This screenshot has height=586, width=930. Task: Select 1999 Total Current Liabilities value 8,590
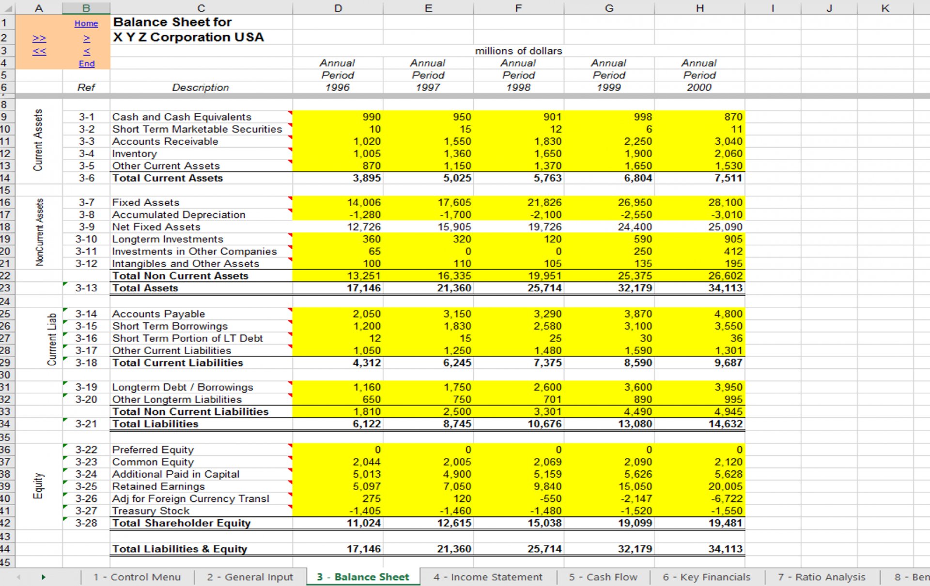609,362
